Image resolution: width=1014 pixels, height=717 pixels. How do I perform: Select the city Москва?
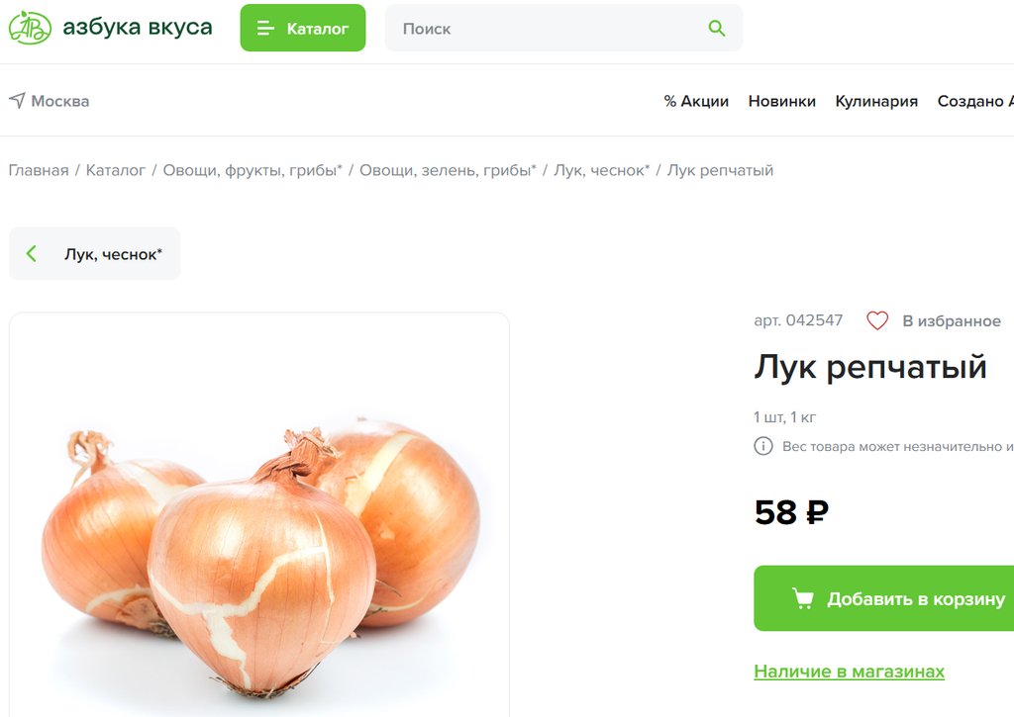tap(60, 101)
